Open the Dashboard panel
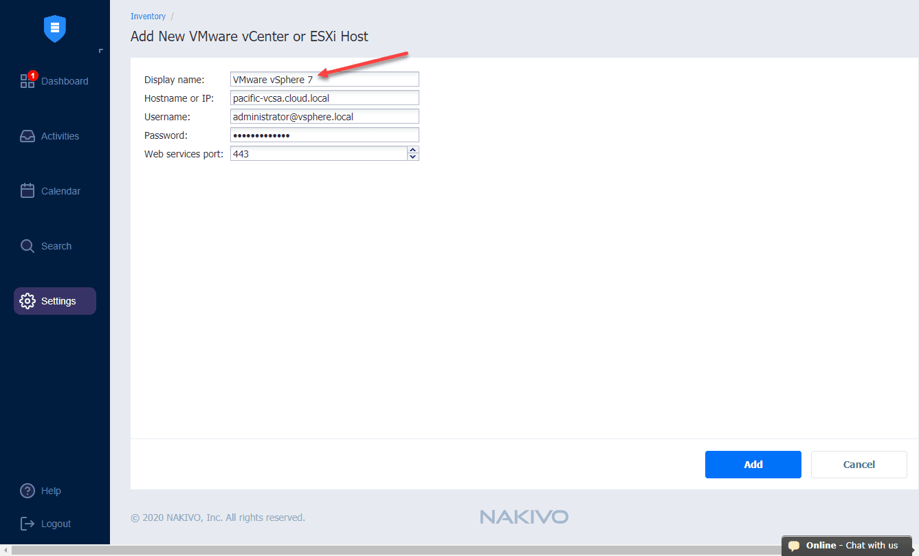The image size is (919, 556). 65,80
